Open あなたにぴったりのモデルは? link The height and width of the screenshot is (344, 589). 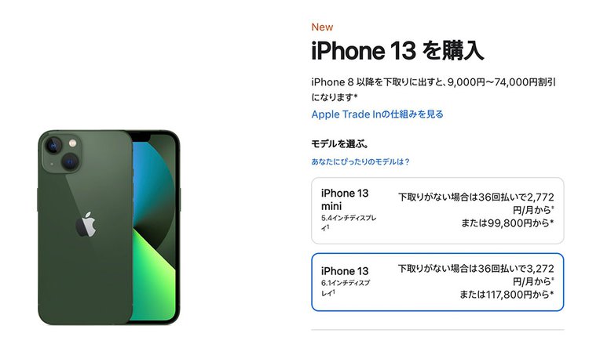360,161
